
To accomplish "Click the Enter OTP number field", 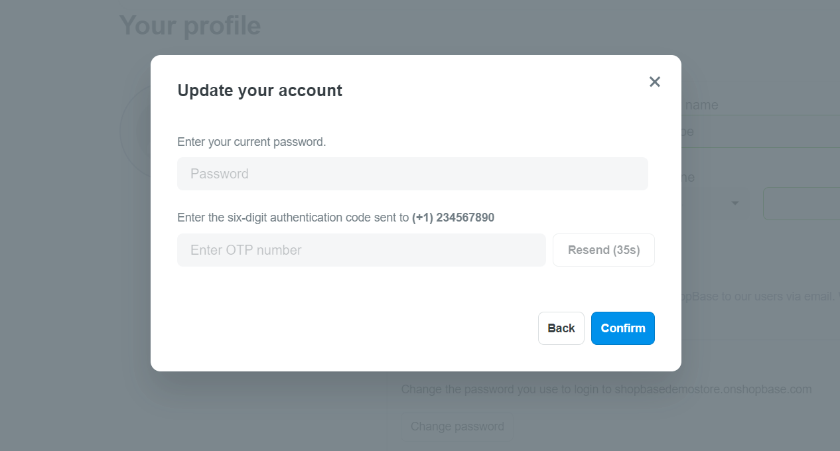I will [x=361, y=250].
